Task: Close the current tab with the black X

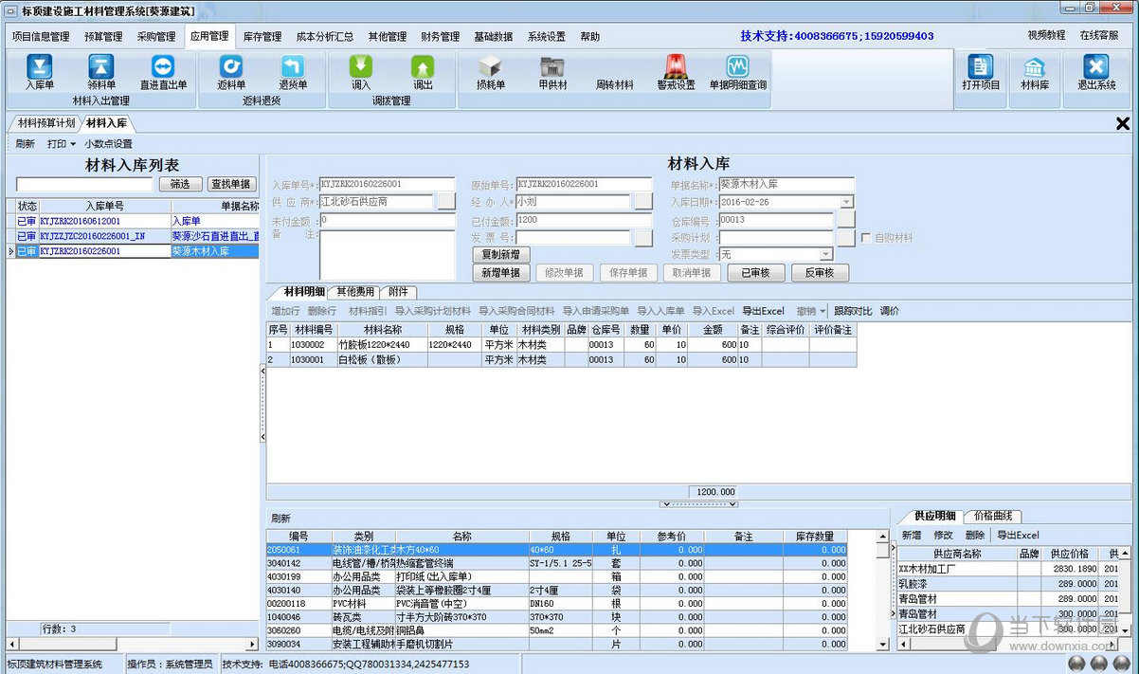Action: [1123, 123]
